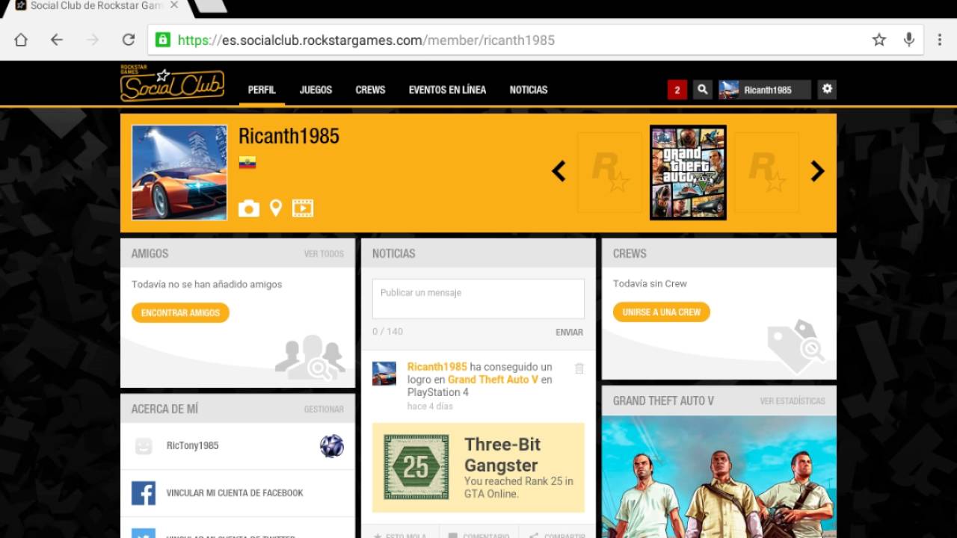Click the search magnifier icon in header
The image size is (957, 538).
click(x=702, y=90)
